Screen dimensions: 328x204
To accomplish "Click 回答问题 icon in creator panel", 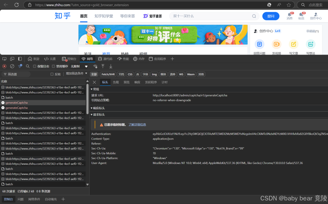I will pyautogui.click(x=259, y=44).
